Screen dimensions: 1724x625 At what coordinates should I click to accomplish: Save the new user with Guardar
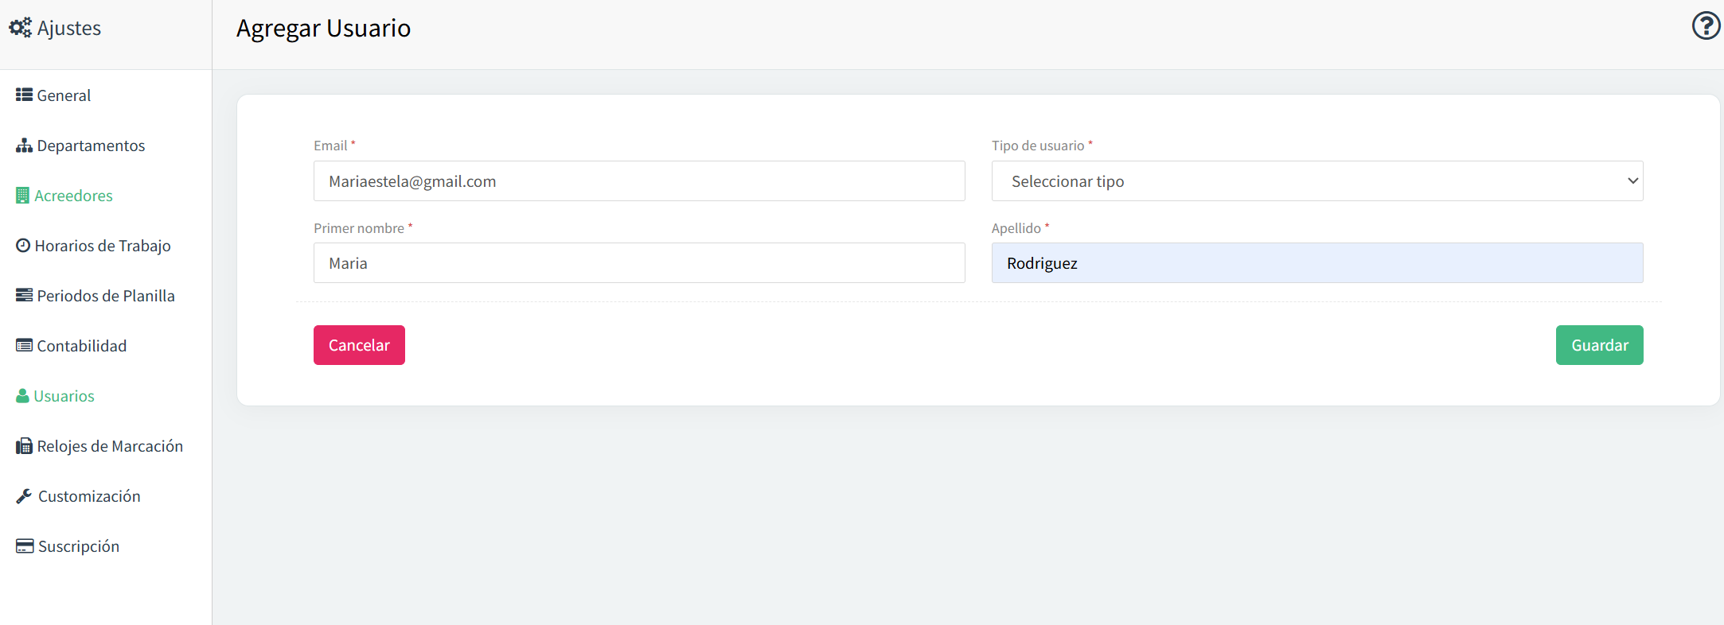pos(1600,345)
